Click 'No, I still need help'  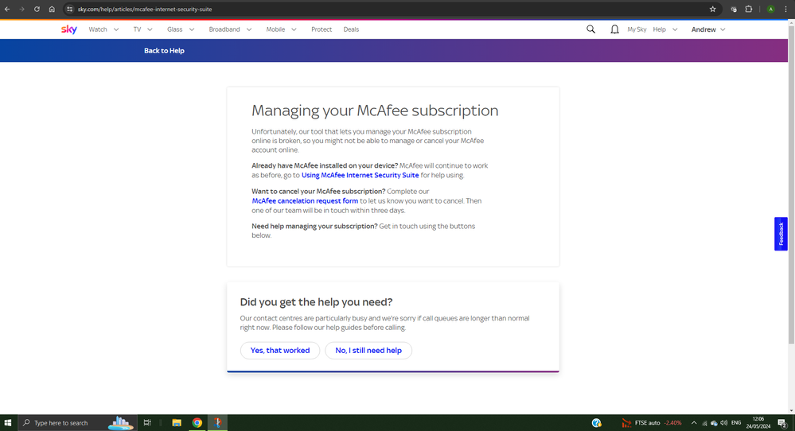[x=368, y=351]
